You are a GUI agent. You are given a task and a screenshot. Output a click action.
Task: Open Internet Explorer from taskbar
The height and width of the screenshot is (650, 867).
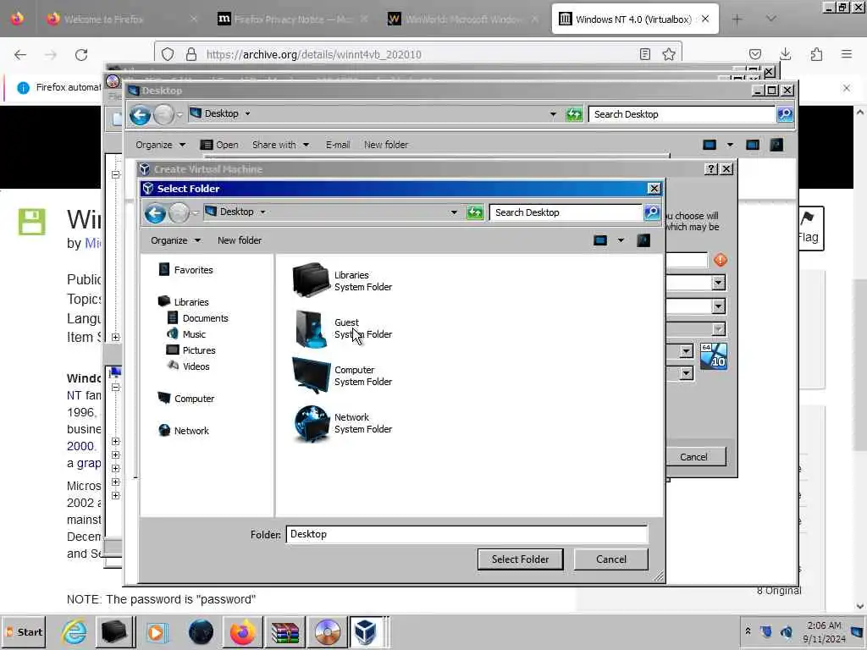pos(73,632)
